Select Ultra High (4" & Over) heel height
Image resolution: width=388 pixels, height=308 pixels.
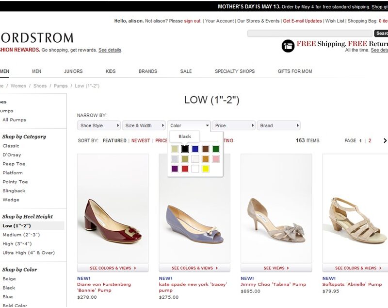click(x=29, y=253)
